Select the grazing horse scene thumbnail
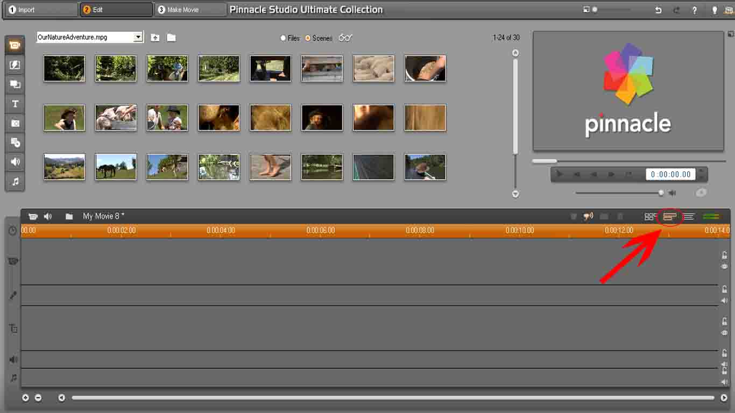Viewport: 735px width, 413px height. click(116, 167)
